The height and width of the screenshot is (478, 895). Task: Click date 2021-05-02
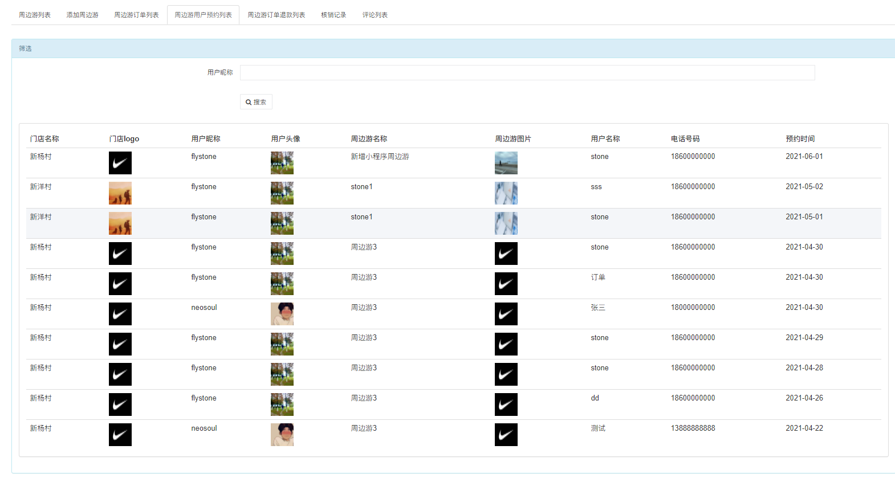pyautogui.click(x=804, y=187)
